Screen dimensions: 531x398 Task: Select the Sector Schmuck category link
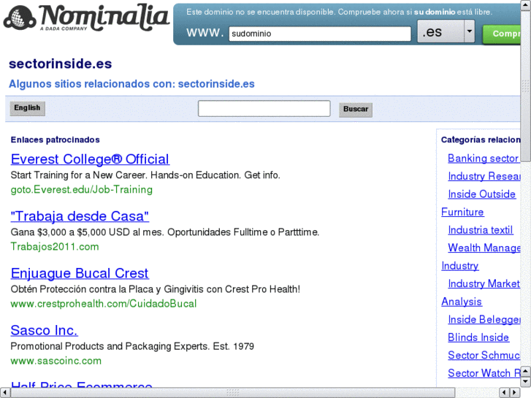pos(484,356)
